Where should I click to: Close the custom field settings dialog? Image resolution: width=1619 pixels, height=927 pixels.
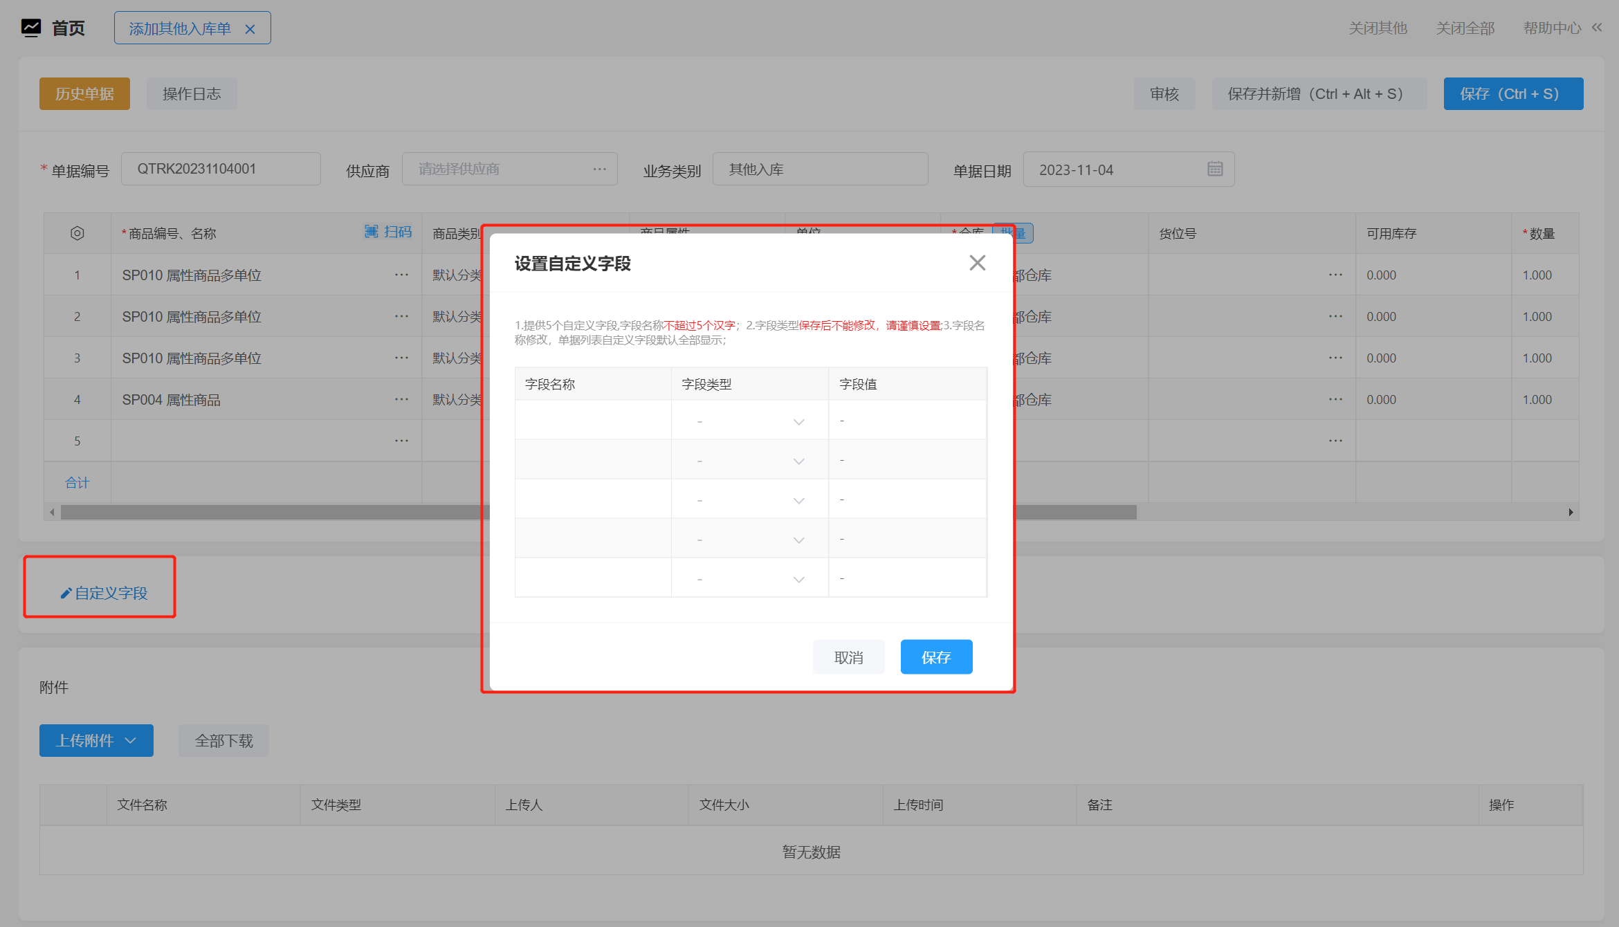coord(977,263)
